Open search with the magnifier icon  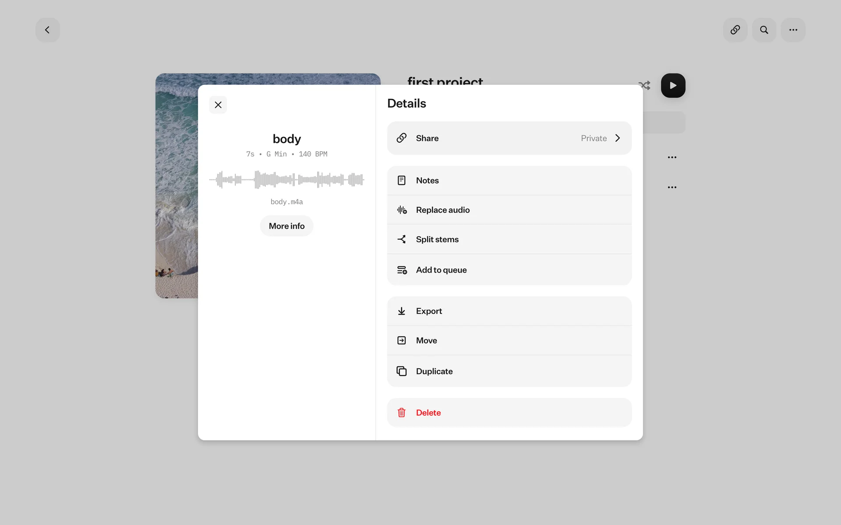(764, 30)
